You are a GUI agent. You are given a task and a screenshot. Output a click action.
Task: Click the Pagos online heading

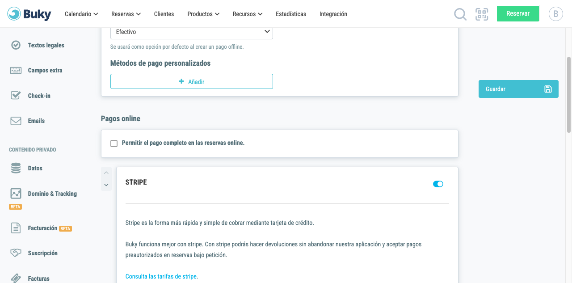pos(121,118)
